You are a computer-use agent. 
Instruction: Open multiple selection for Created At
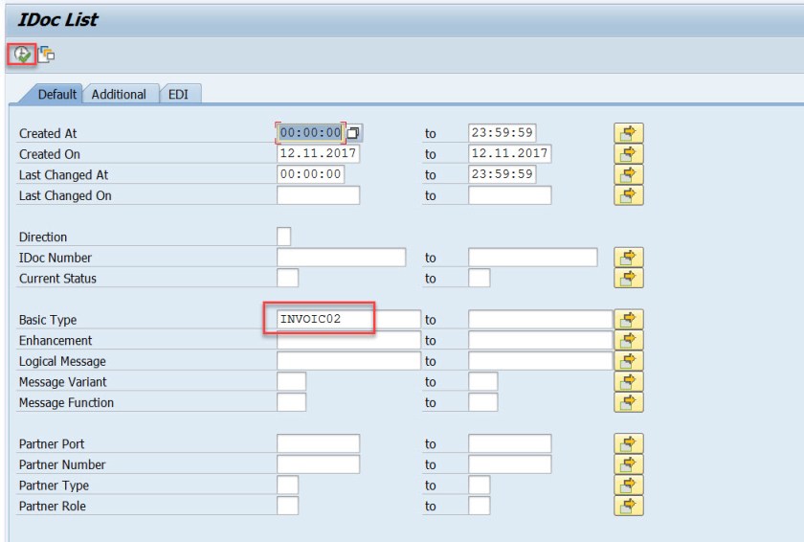coord(628,133)
